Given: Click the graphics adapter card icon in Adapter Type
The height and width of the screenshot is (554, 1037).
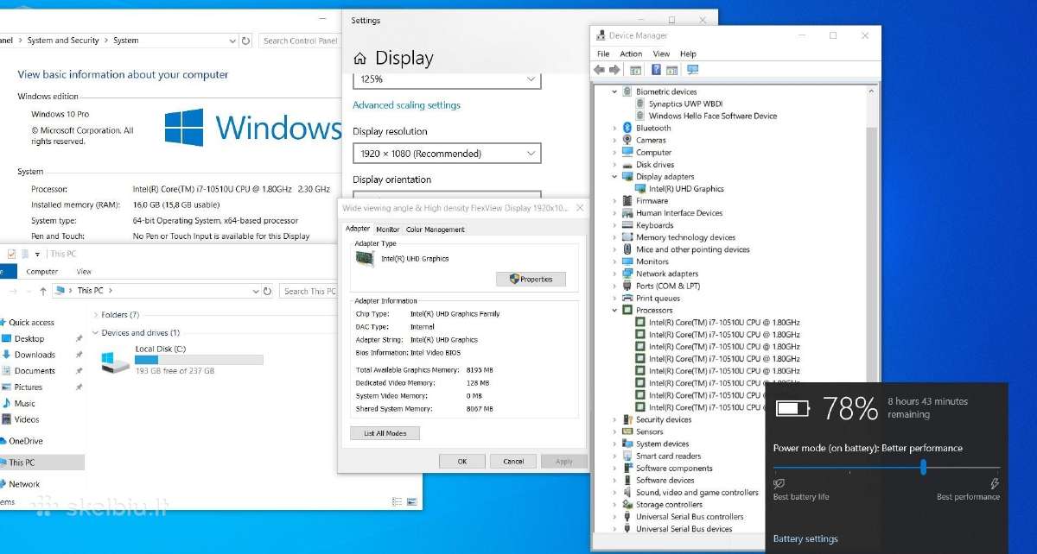Looking at the screenshot, I should 365,258.
